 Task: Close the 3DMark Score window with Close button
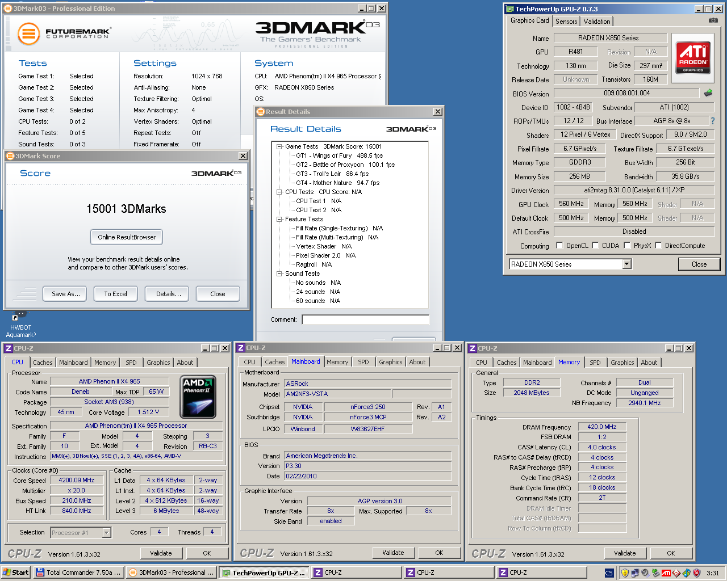click(218, 294)
